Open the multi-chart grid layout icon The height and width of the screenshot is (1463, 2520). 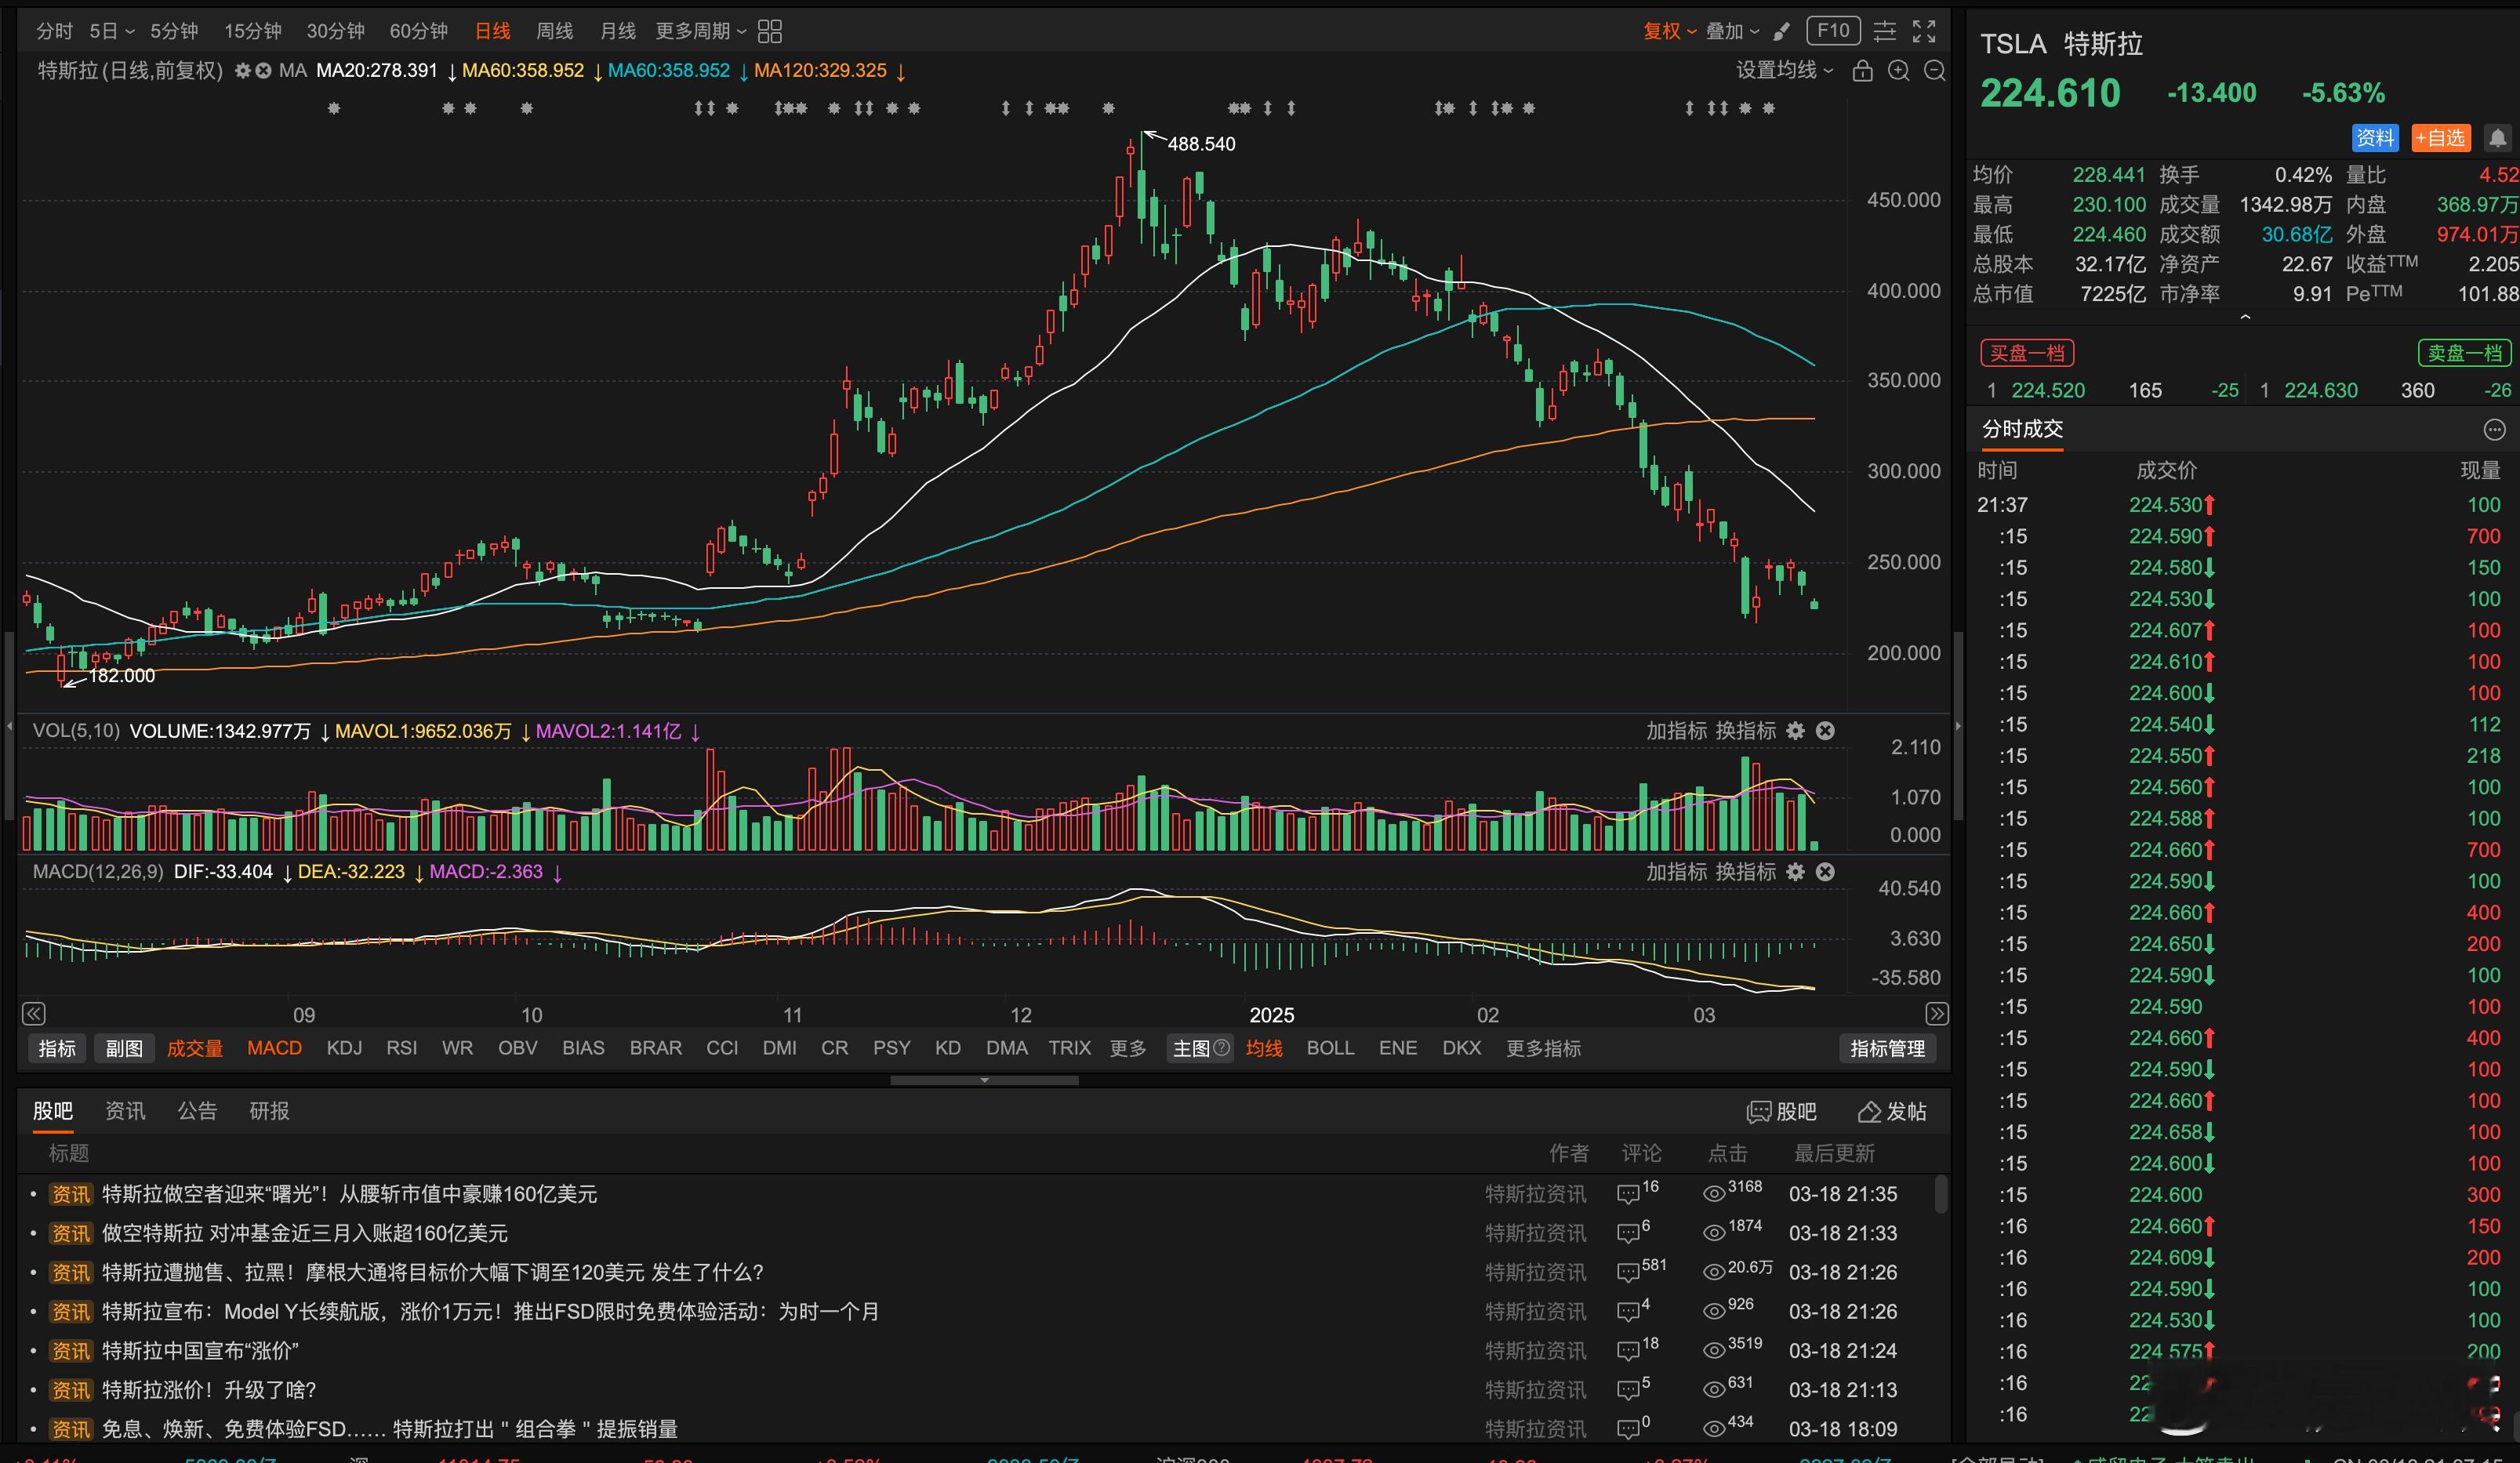770,32
